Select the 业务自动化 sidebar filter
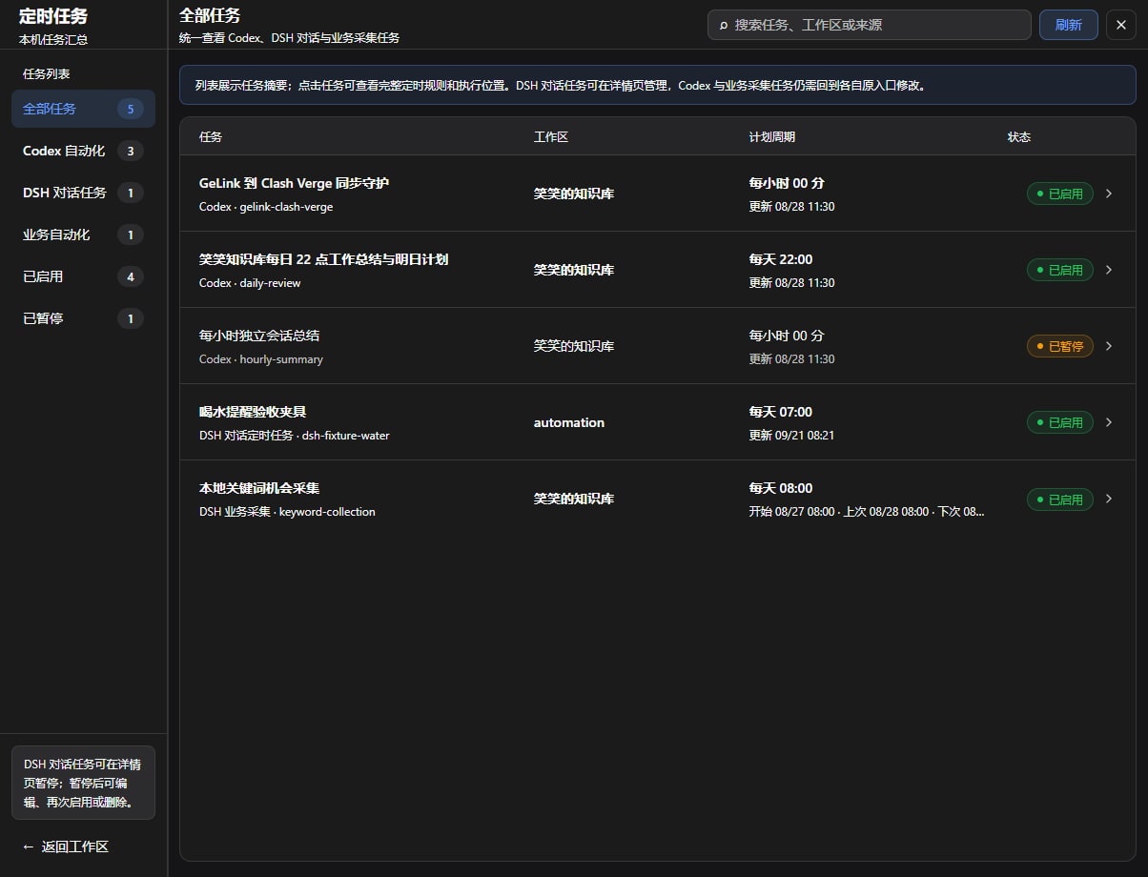 [83, 235]
